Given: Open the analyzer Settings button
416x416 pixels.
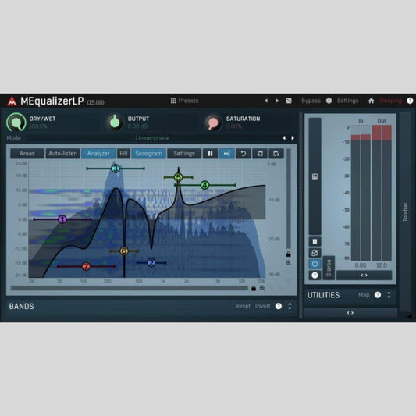Looking at the screenshot, I should click(x=184, y=153).
